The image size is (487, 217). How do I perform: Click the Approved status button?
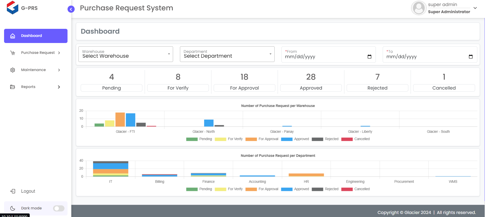click(311, 88)
